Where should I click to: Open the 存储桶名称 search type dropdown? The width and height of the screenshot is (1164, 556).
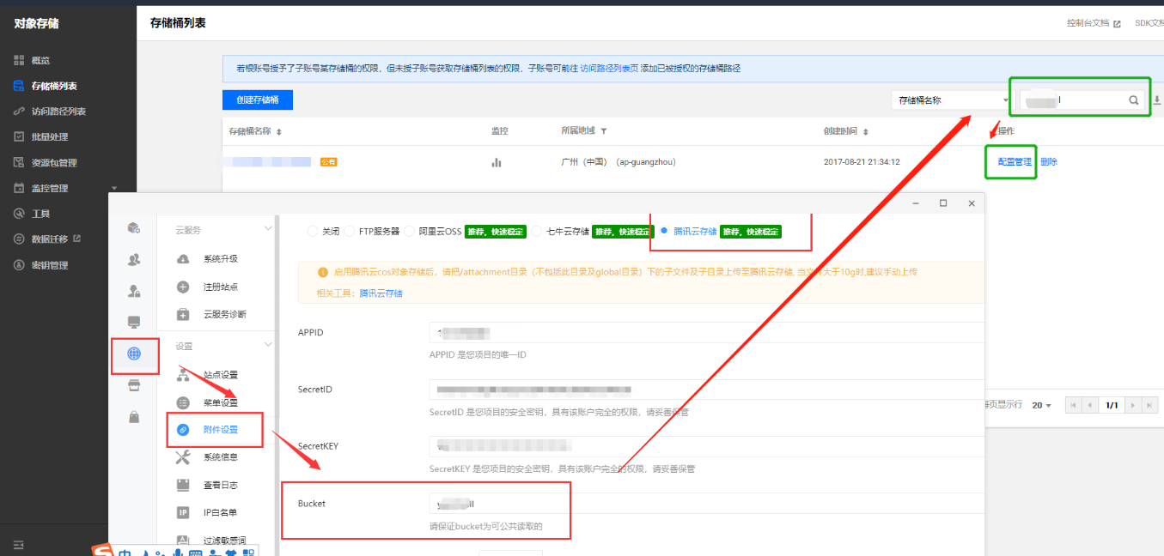point(952,100)
